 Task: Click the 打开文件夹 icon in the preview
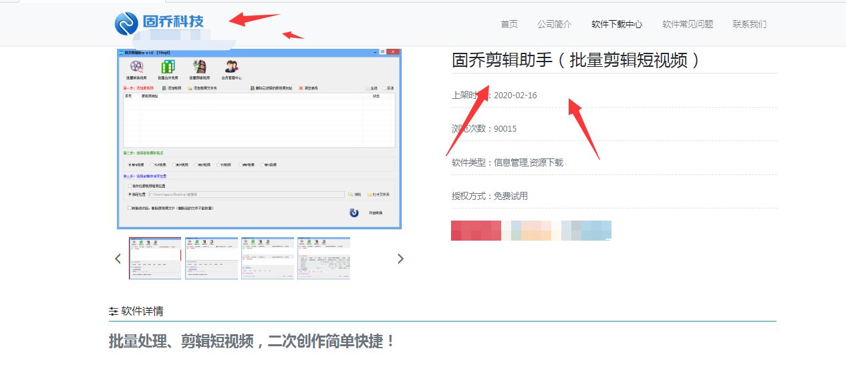(370, 195)
